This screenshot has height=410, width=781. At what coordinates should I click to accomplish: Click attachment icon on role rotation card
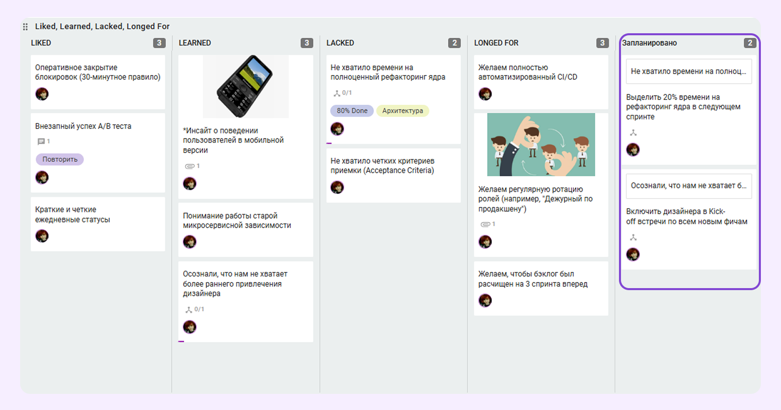[485, 224]
